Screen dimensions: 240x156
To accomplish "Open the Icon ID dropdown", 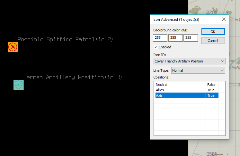I will (189, 61).
